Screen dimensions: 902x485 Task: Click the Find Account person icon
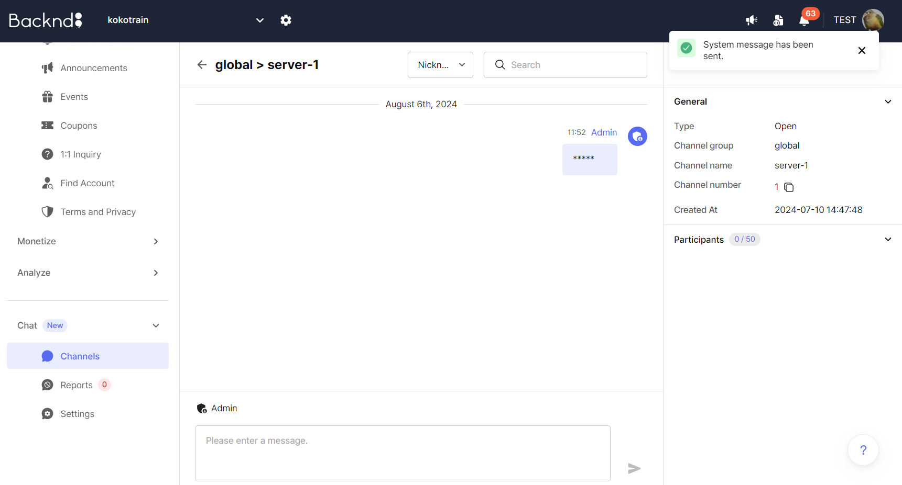point(47,183)
